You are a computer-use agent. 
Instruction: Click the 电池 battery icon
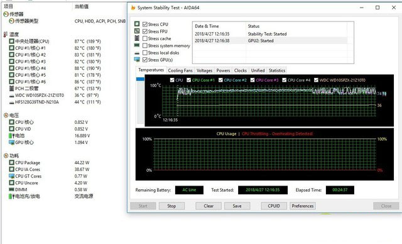click(11, 136)
